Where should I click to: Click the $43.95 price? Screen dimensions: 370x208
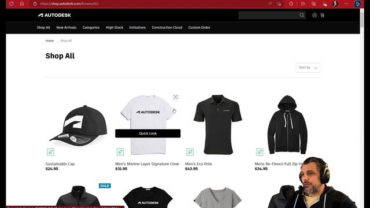191,169
